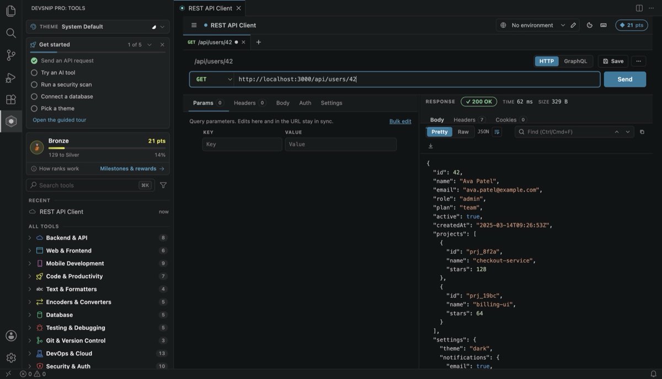Open the response Cookies tab
The height and width of the screenshot is (379, 662).
coord(511,120)
